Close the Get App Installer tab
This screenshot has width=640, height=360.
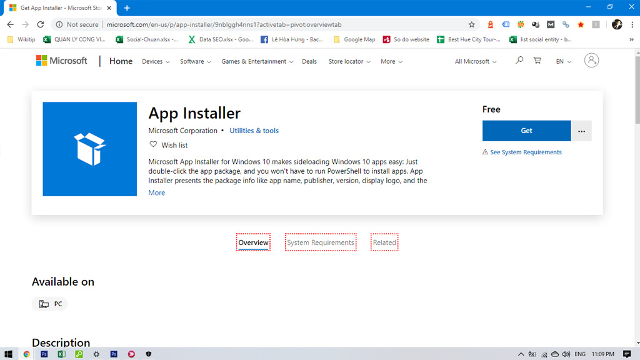[x=109, y=7]
